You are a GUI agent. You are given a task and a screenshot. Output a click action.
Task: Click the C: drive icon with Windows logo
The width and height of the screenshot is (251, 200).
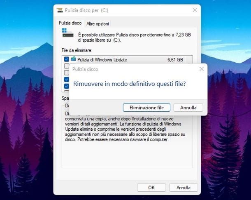click(67, 33)
